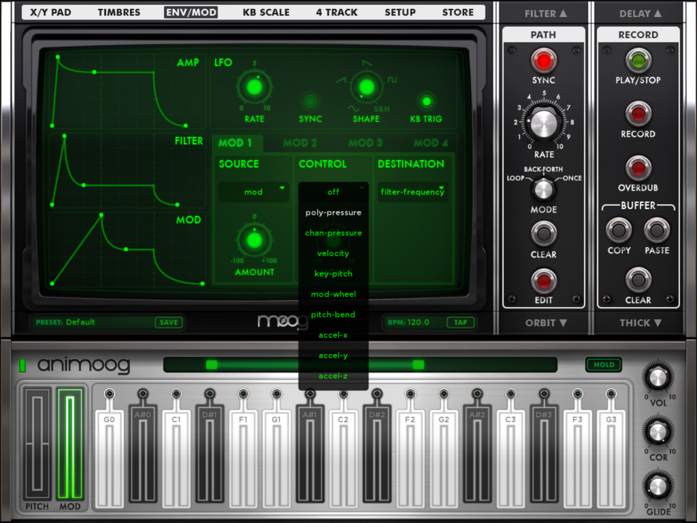Click the LFO Rate knob
The width and height of the screenshot is (697, 523).
pos(255,87)
